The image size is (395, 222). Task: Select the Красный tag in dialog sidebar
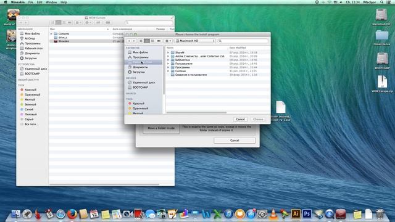click(138, 104)
